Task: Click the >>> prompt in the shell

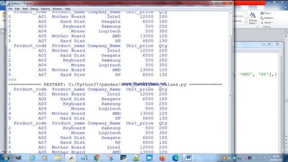Action: (x=12, y=80)
